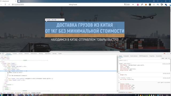This screenshot has height=96, width=171.
Task: Open the Elements tab in DevTools
Action: point(9,54)
